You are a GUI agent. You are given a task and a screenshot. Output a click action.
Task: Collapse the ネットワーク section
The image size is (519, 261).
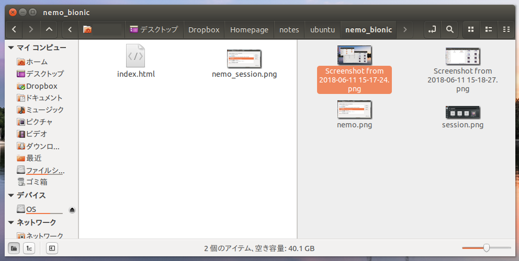(x=11, y=223)
